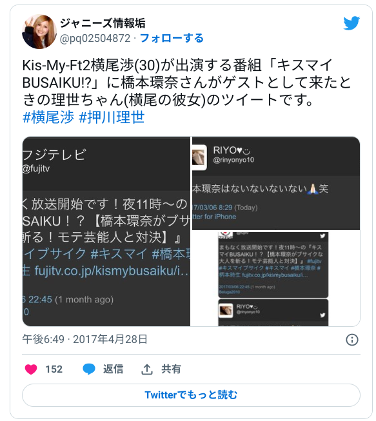376x421 pixels.
Task: Open the ジャニーズ情報垢 profile avatar
Action: 39,32
